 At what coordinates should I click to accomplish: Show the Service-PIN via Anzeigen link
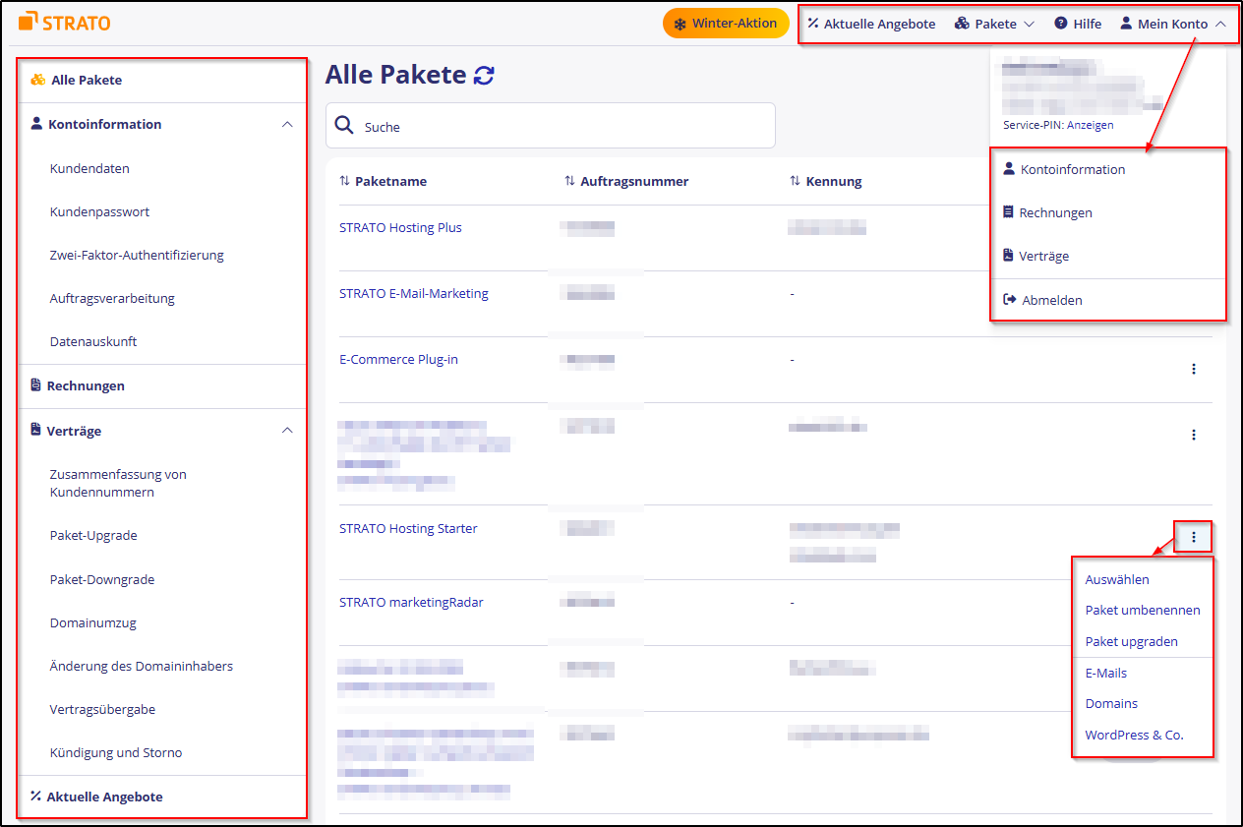click(x=1090, y=126)
